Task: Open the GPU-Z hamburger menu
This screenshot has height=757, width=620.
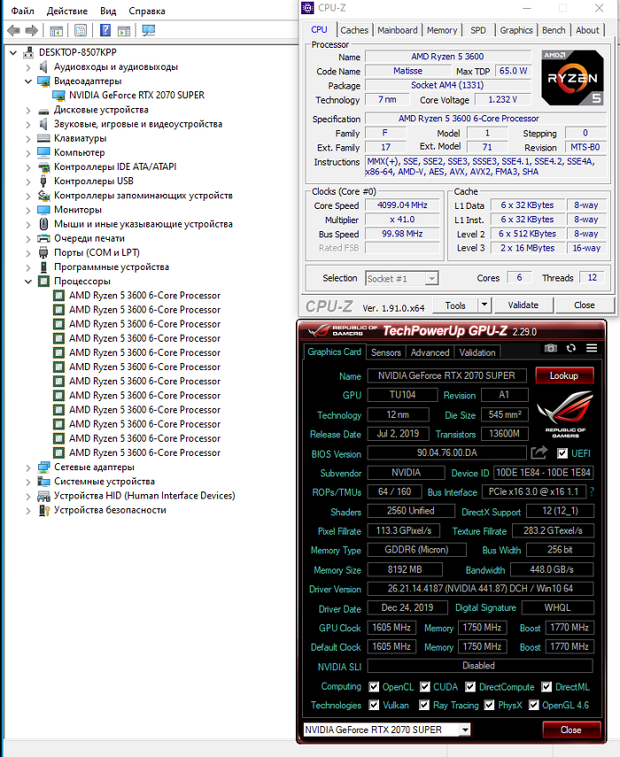Action: click(592, 349)
